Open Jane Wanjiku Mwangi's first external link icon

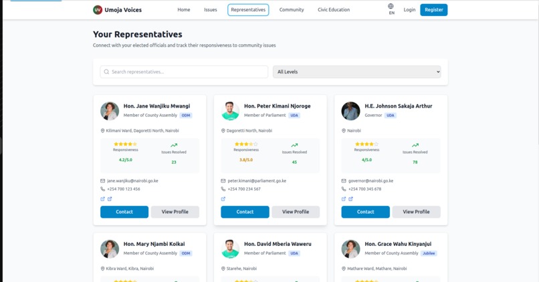102,199
